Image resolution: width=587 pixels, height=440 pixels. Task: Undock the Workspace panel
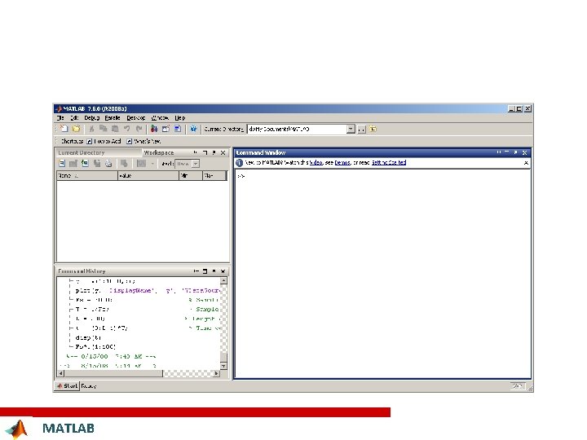tap(214, 152)
